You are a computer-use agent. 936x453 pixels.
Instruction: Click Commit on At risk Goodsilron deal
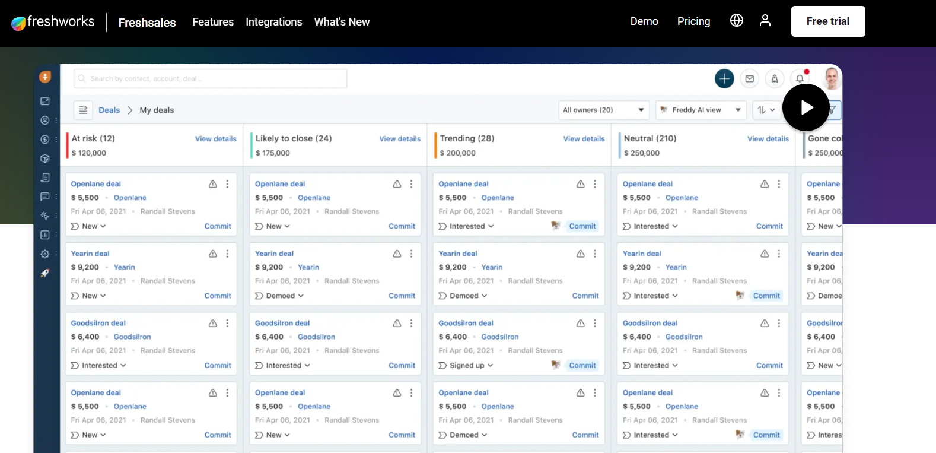[218, 365]
